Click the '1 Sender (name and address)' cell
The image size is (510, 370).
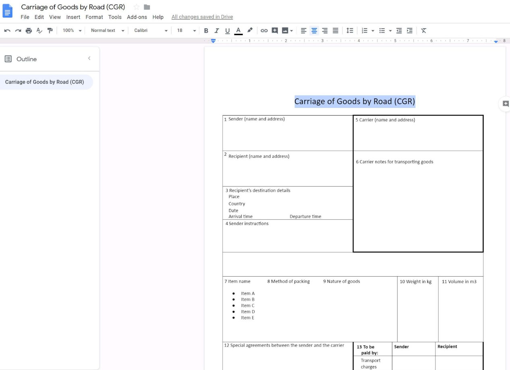tap(288, 133)
